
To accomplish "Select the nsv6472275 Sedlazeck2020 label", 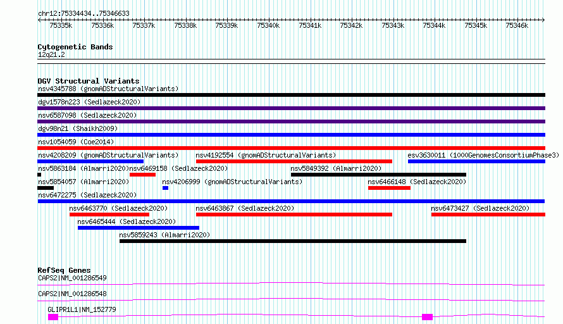I will [x=87, y=195].
